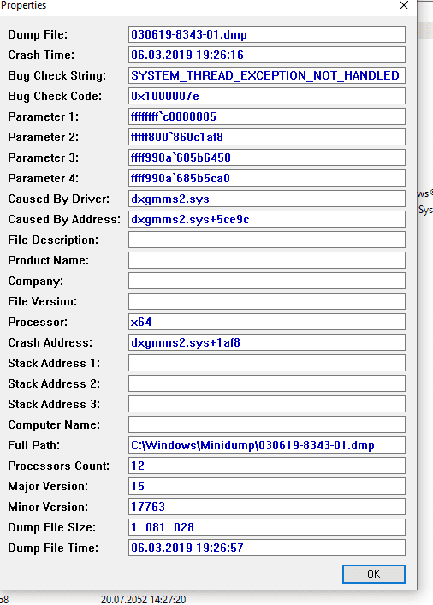433x605 pixels.
Task: Click the Dump File Time field
Action: [x=267, y=548]
